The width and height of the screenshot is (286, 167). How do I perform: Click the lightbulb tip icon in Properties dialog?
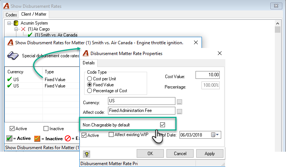click(x=87, y=154)
